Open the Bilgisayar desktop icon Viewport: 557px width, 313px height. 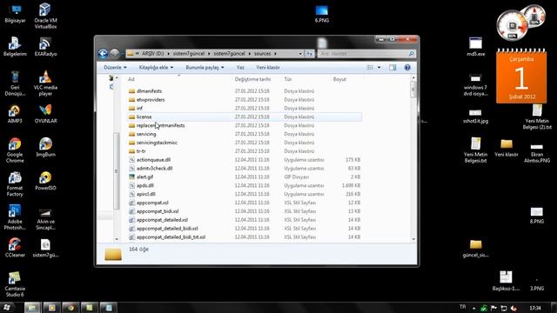15,13
